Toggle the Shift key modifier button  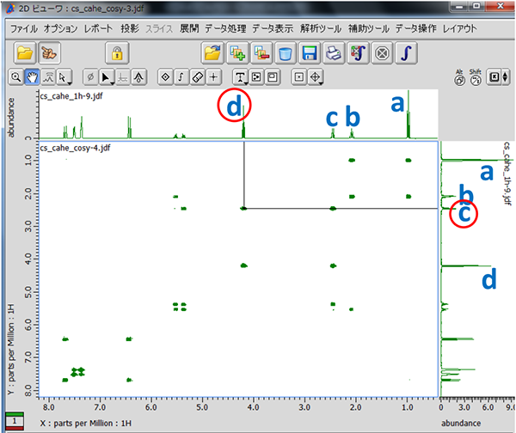(x=475, y=78)
